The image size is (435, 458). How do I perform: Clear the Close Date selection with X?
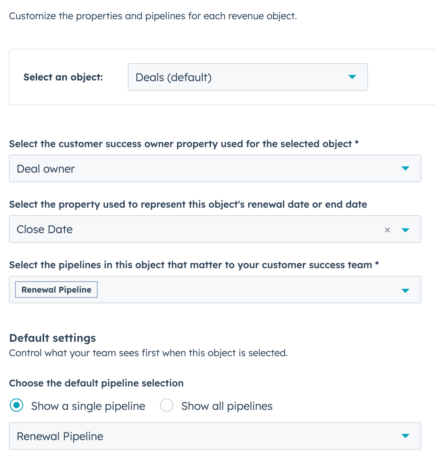coord(387,230)
